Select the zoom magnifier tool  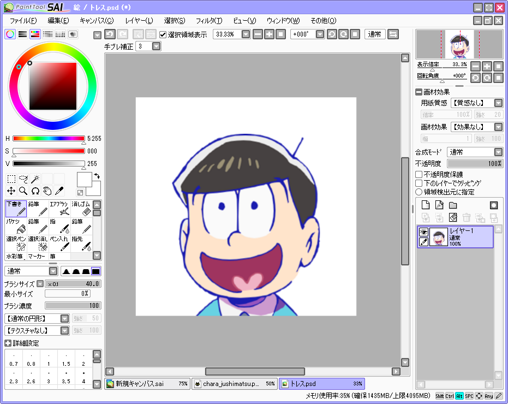click(23, 191)
